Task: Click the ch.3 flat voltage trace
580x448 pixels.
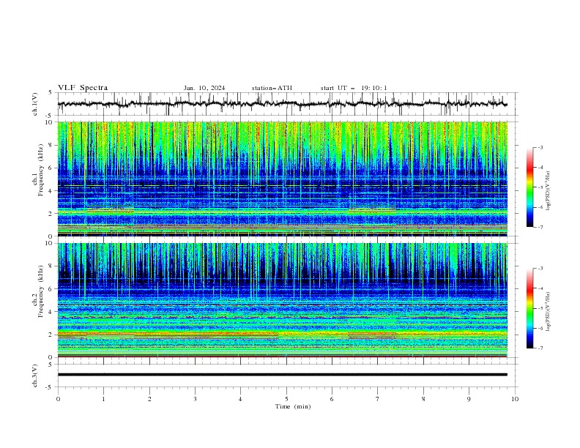Action: [282, 375]
